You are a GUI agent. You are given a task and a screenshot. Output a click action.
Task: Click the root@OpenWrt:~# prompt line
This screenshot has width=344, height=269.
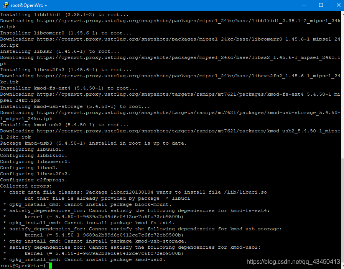pyautogui.click(x=23, y=266)
